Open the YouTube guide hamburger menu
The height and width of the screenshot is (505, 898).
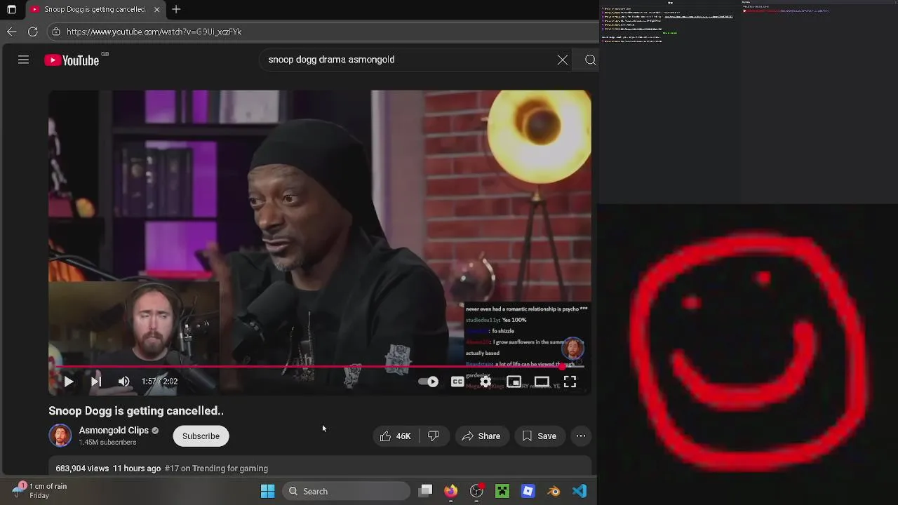pos(23,60)
